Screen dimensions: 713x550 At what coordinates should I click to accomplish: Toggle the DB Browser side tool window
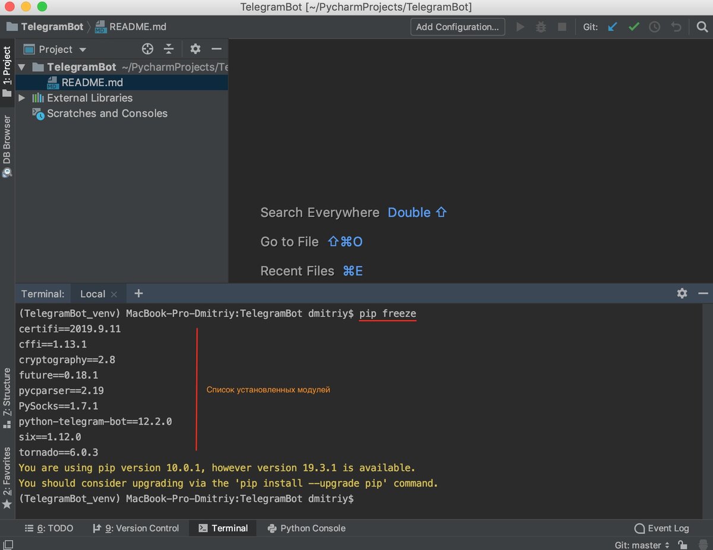point(7,146)
